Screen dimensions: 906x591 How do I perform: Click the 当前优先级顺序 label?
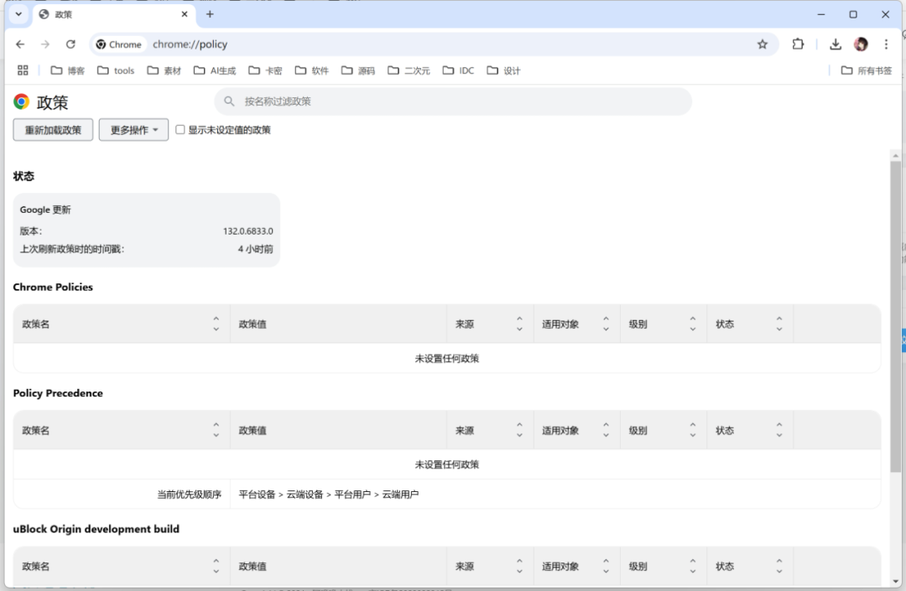click(x=189, y=494)
